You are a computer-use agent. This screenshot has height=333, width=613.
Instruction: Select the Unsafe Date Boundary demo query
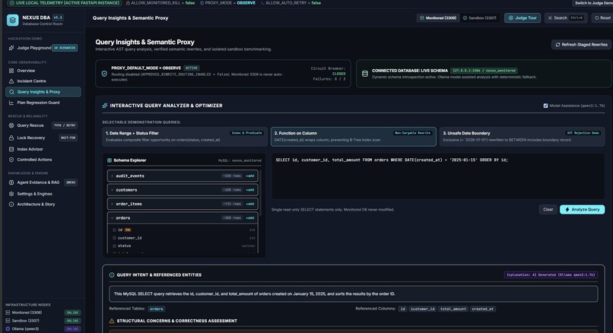click(522, 136)
